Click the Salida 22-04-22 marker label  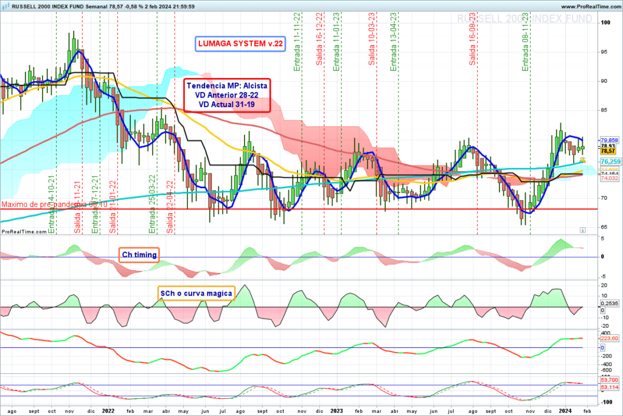click(170, 207)
